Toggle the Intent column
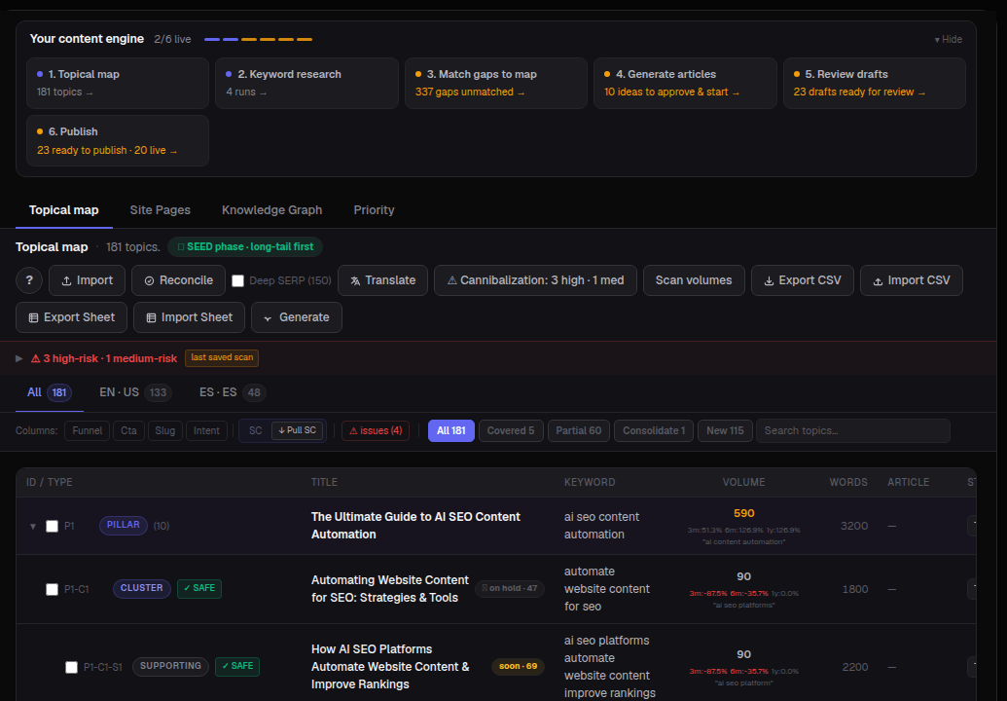The height and width of the screenshot is (701, 1007). tap(206, 430)
